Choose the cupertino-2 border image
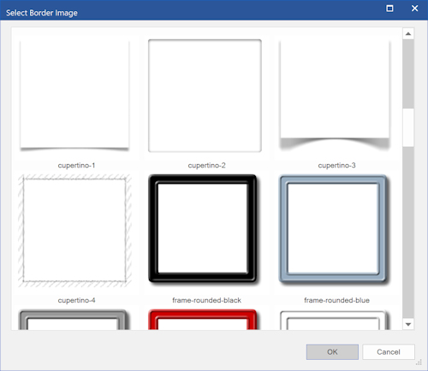Image resolution: width=428 pixels, height=371 pixels. tap(205, 96)
